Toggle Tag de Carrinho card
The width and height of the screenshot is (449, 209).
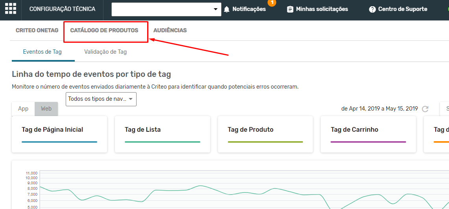click(x=368, y=134)
